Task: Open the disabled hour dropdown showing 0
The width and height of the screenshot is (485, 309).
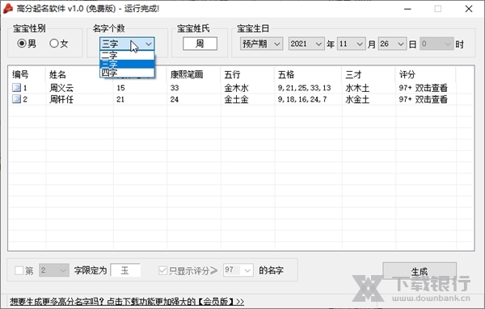Action: [436, 44]
